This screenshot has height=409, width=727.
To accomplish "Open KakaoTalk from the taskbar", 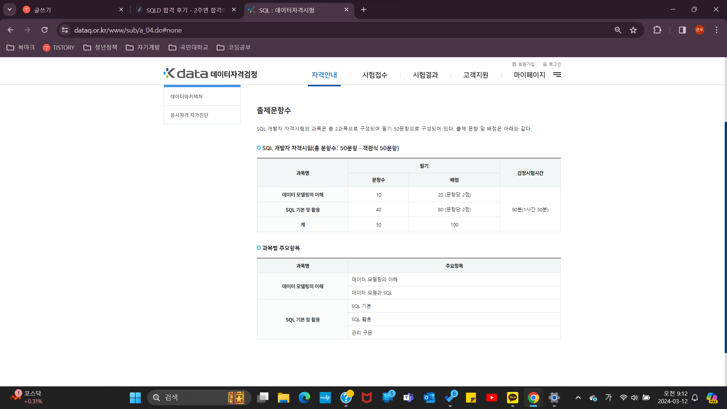I will pyautogui.click(x=512, y=398).
